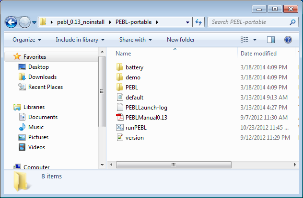Expand arrow after PEBL-portable breadcrumb
The height and width of the screenshot is (198, 303).
click(x=157, y=22)
